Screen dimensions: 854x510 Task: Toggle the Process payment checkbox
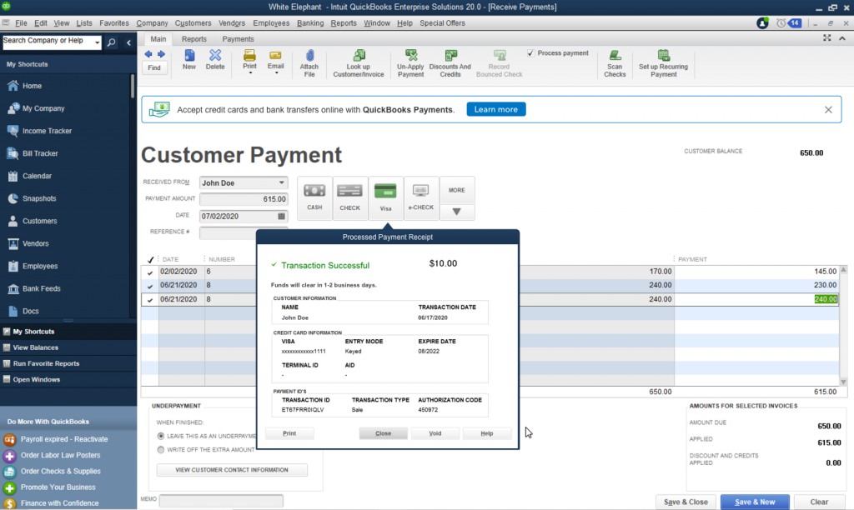coord(530,52)
